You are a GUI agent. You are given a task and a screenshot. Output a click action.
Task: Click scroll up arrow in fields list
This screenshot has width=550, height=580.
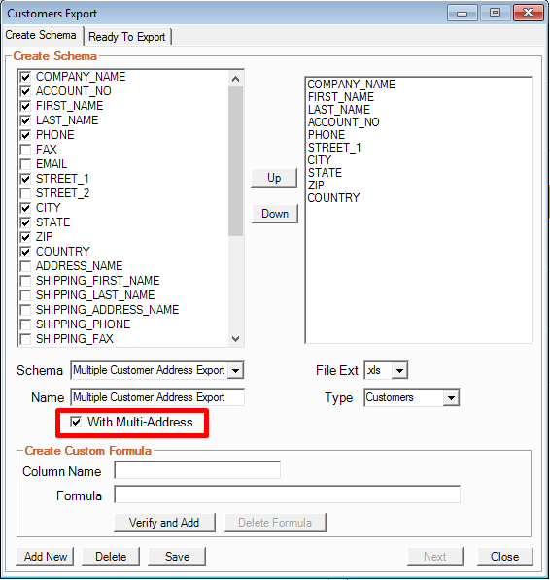pyautogui.click(x=235, y=79)
